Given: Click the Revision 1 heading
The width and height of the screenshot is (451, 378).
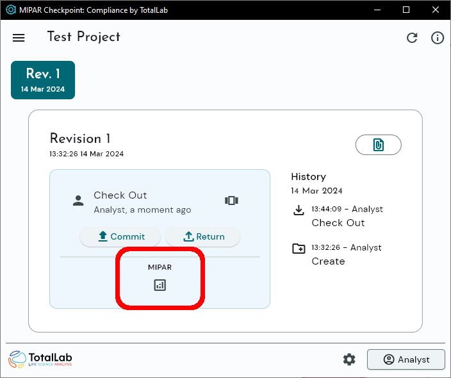Looking at the screenshot, I should (x=80, y=138).
